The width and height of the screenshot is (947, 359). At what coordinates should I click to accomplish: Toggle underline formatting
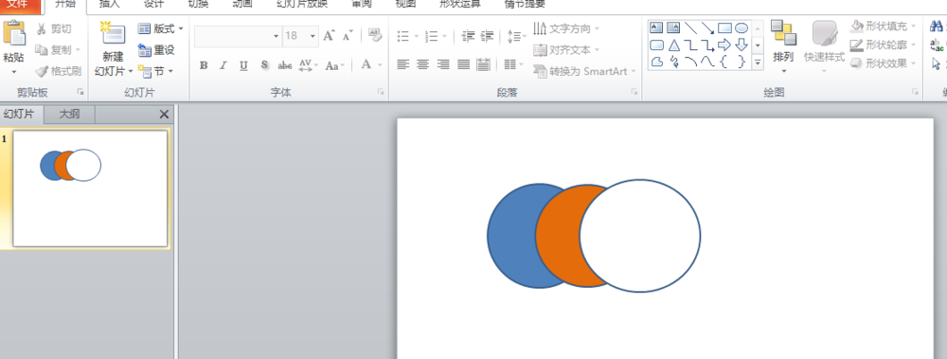[243, 65]
